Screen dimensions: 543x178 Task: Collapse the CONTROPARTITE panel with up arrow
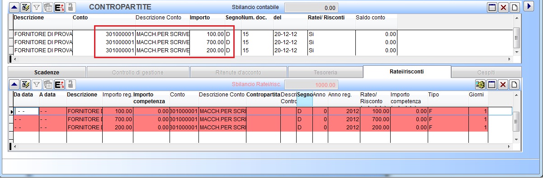[14, 7]
